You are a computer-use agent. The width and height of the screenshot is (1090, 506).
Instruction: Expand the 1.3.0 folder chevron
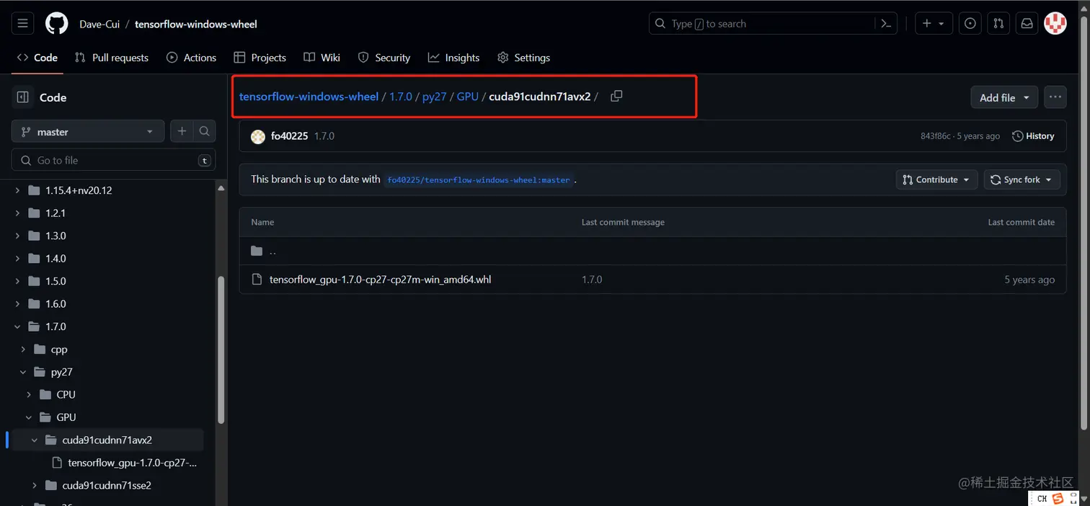tap(18, 236)
